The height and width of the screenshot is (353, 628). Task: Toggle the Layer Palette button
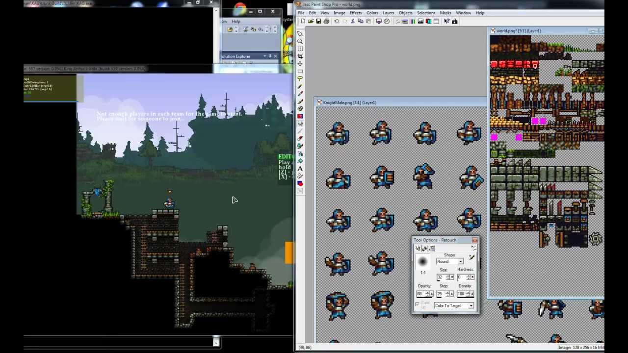tap(428, 21)
